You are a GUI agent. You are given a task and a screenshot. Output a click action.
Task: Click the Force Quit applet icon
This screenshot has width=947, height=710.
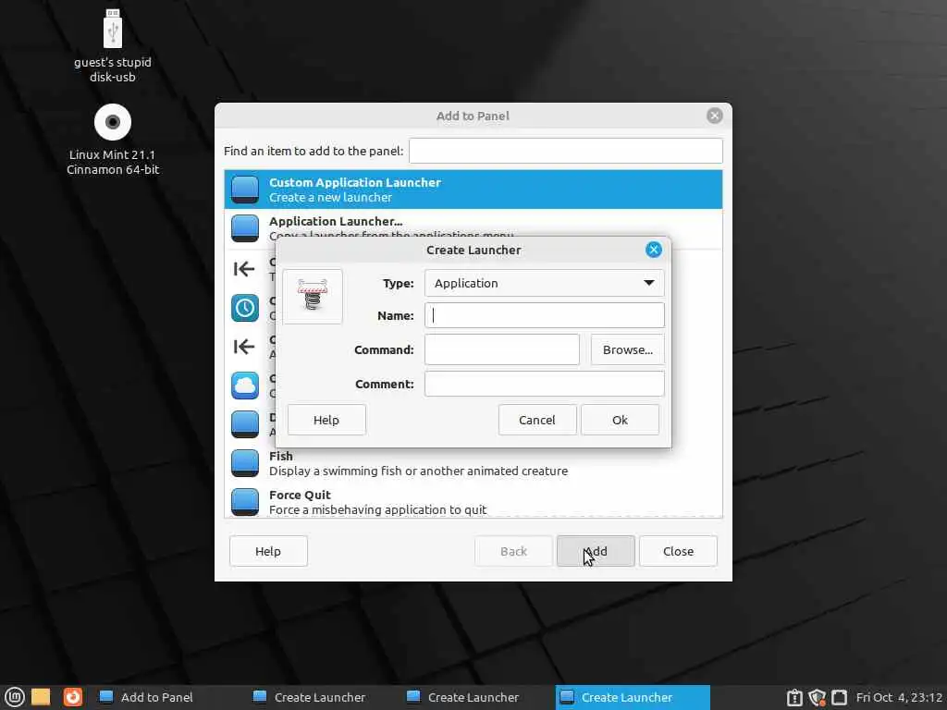coord(244,502)
